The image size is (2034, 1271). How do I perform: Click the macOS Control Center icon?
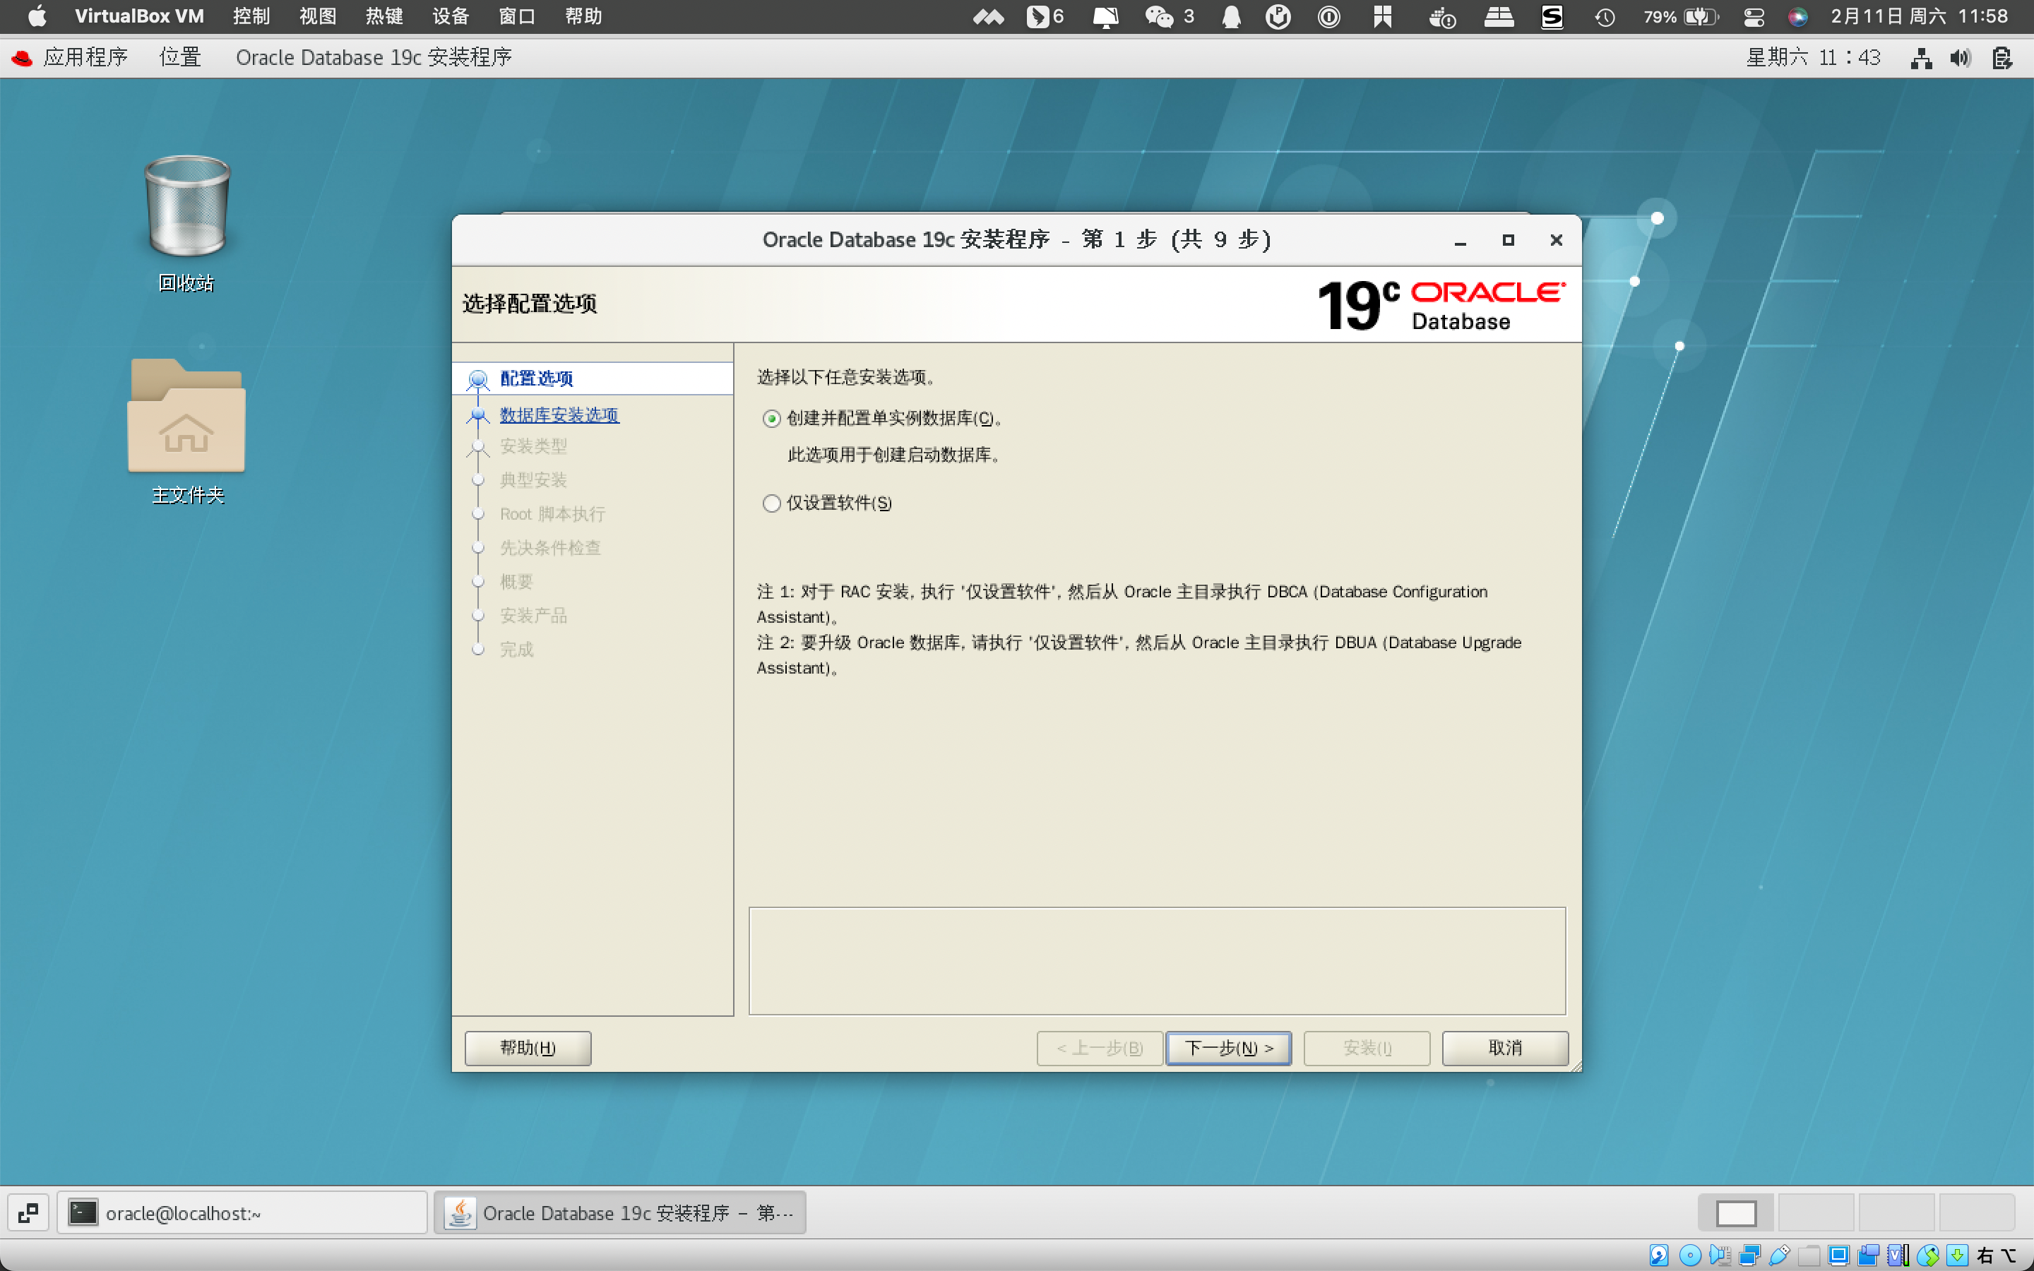coord(1754,16)
